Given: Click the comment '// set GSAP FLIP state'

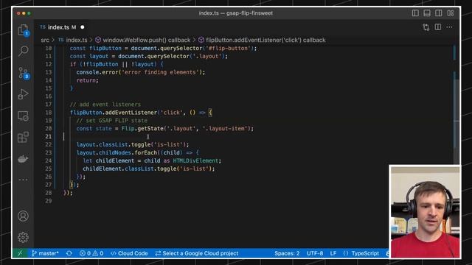Looking at the screenshot, I should click(x=111, y=121).
